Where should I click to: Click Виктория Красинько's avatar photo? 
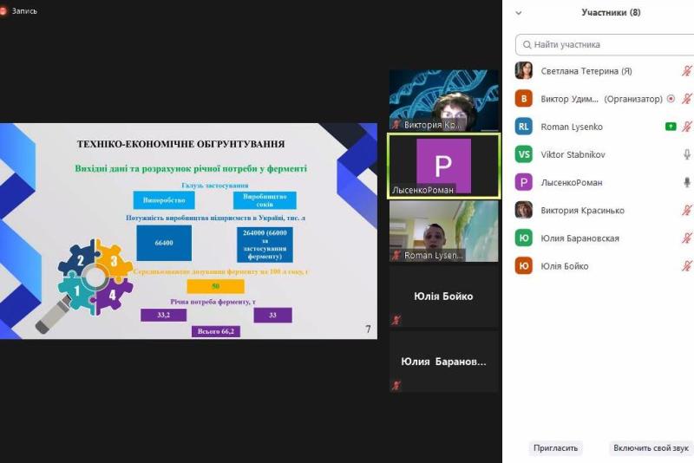524,210
